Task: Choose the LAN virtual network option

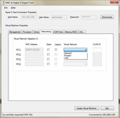Action: point(66,58)
